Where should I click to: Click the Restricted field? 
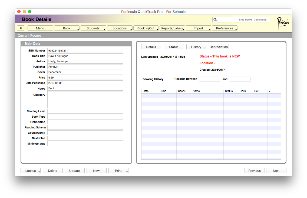tap(85, 138)
